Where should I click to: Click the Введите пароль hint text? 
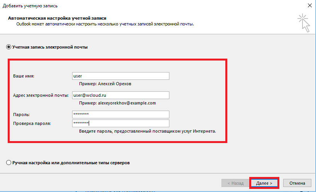point(147,131)
